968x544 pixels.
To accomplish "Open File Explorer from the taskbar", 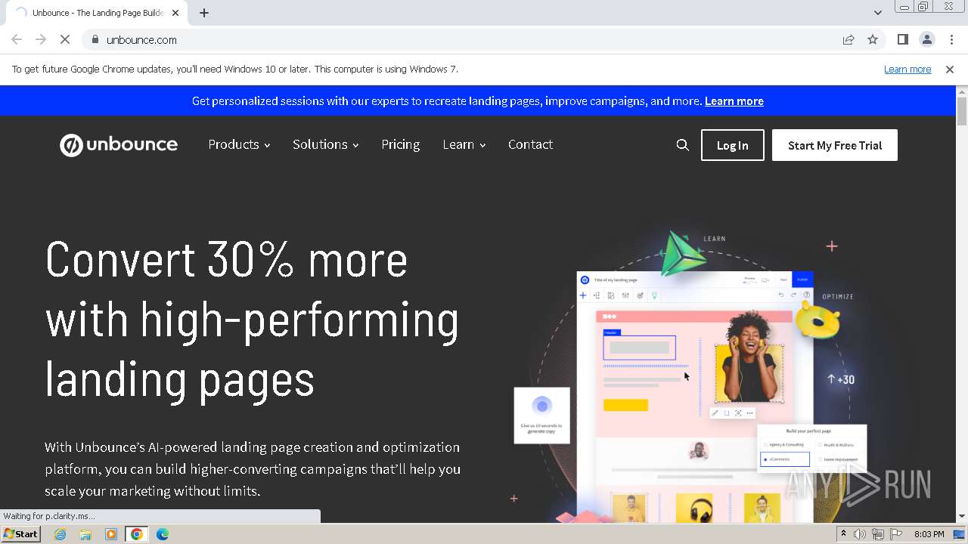I will pyautogui.click(x=85, y=534).
